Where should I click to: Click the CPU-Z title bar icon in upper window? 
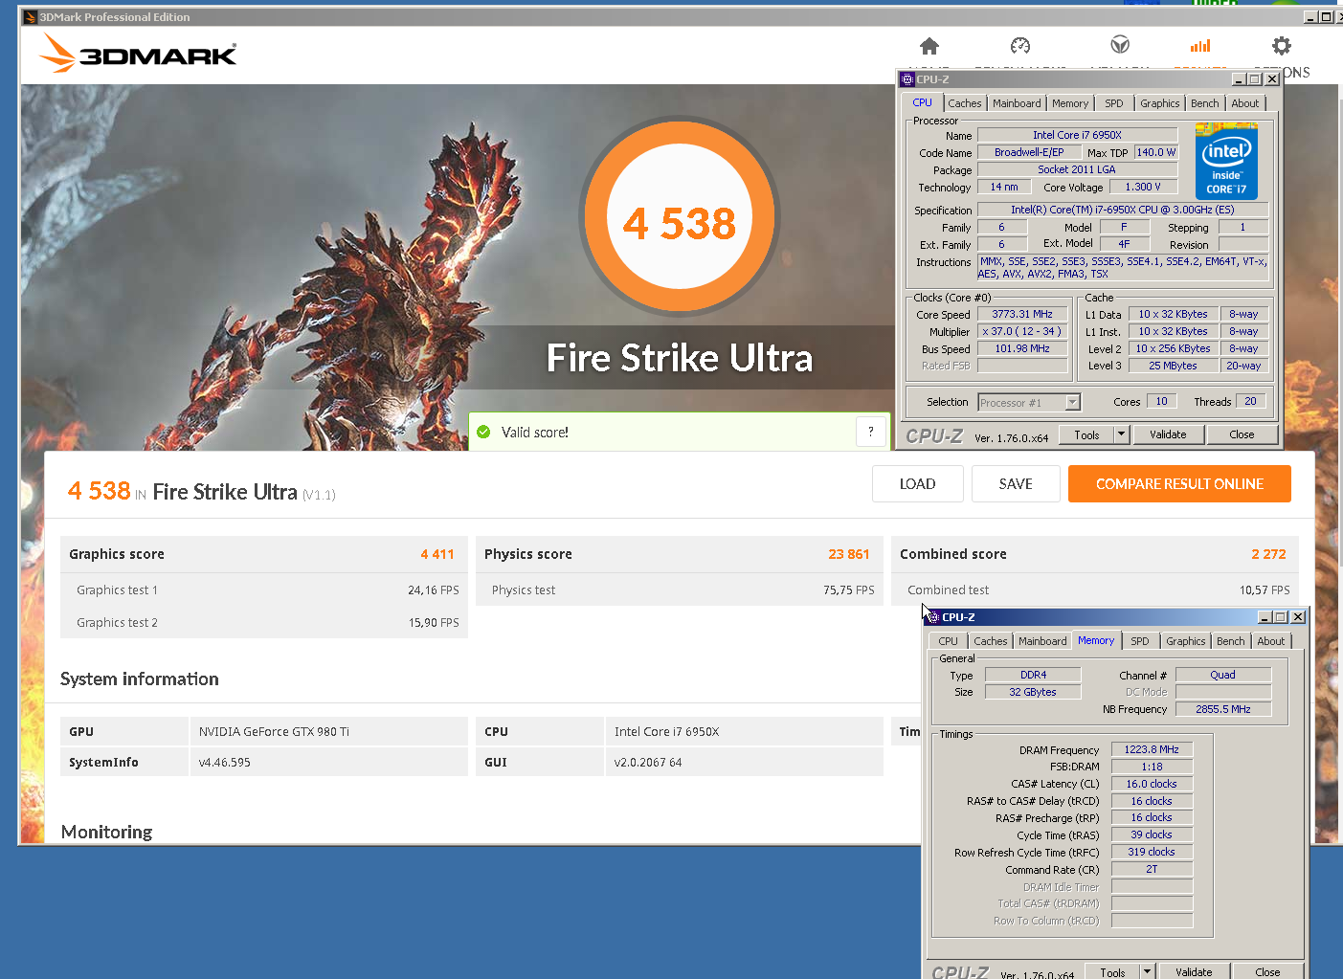point(907,79)
